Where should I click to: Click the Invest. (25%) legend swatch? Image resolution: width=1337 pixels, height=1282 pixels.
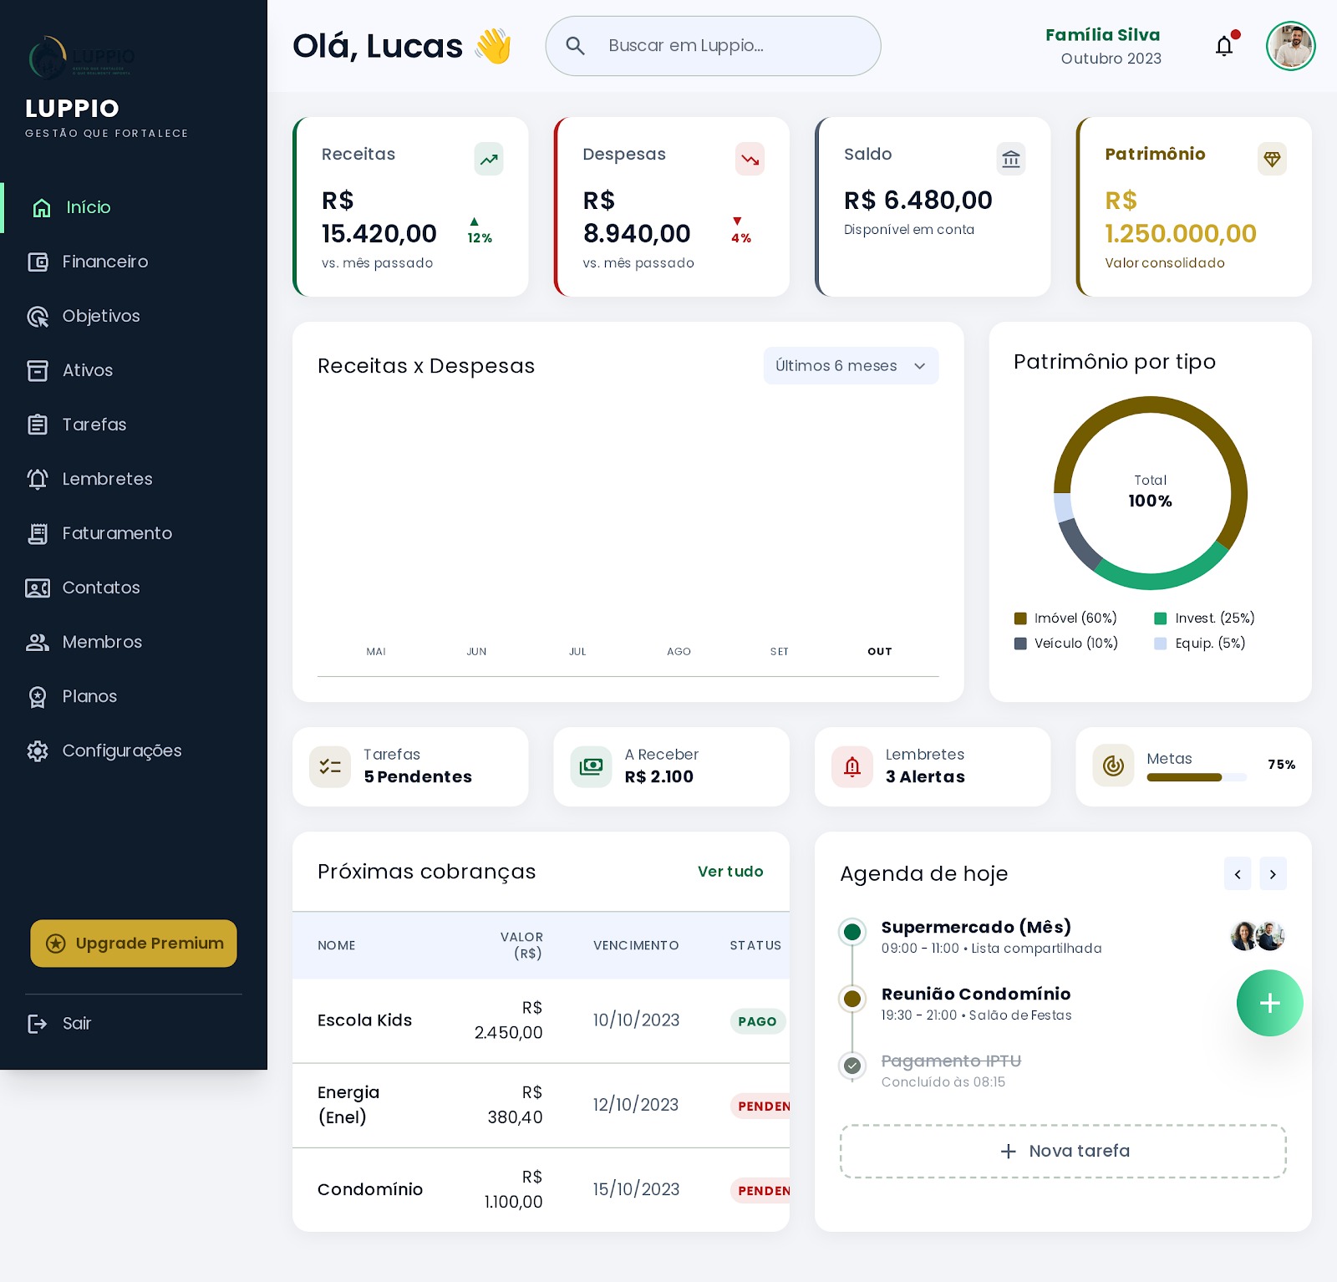tap(1161, 618)
